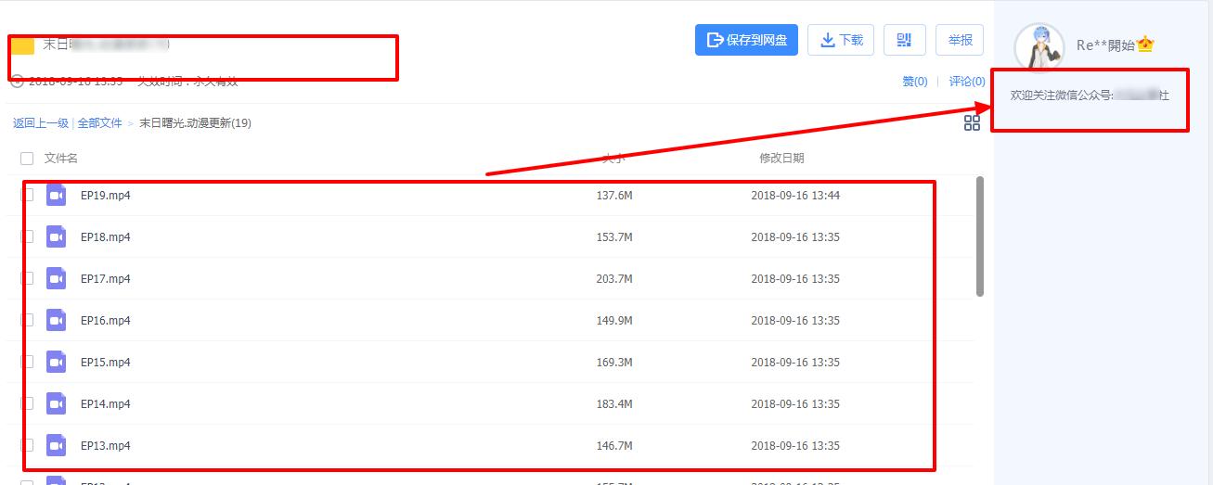Click the video icon of EP18.mp4
The height and width of the screenshot is (485, 1213).
[x=57, y=236]
